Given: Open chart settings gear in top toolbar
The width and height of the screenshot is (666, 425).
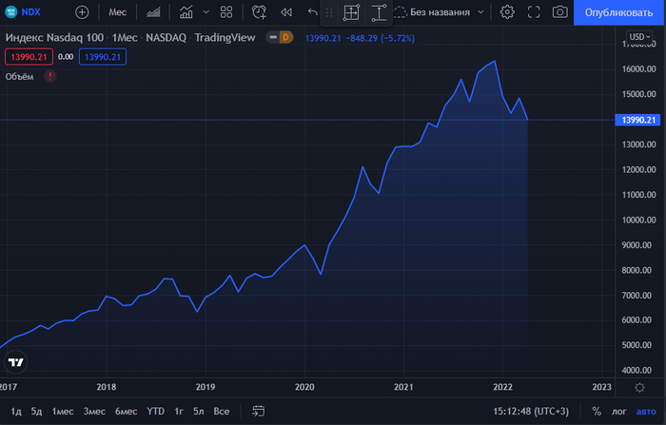Looking at the screenshot, I should click(507, 12).
